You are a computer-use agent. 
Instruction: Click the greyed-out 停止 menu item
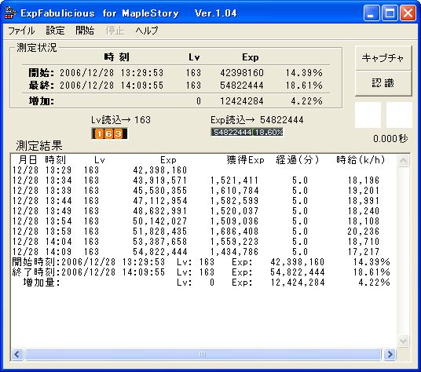(x=115, y=31)
